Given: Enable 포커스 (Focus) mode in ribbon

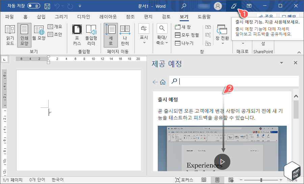Looking at the screenshot, I should 77,35.
